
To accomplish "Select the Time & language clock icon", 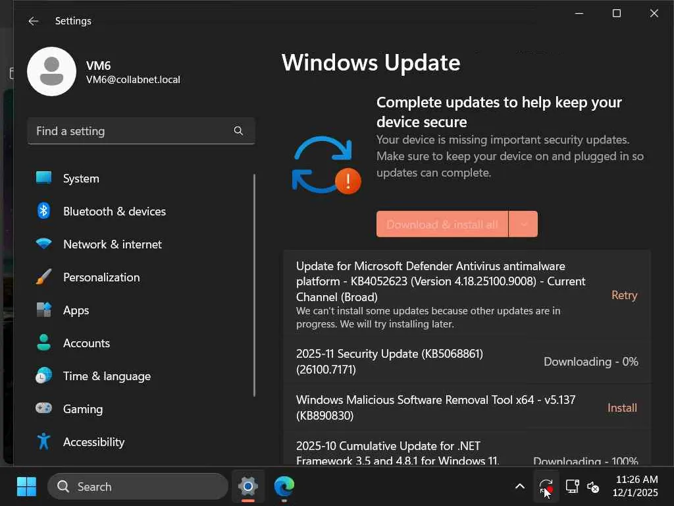I will click(43, 376).
